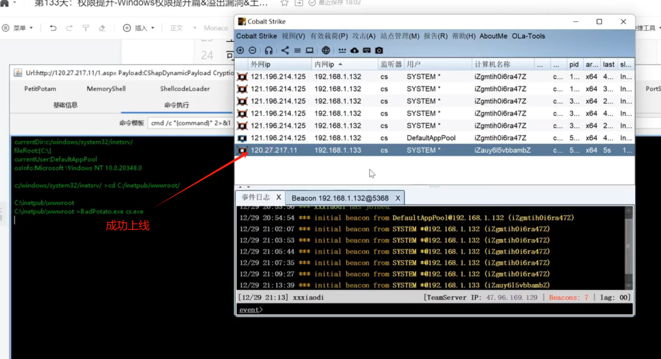Open the 插入 dropdown in editor toolbar

139,28
